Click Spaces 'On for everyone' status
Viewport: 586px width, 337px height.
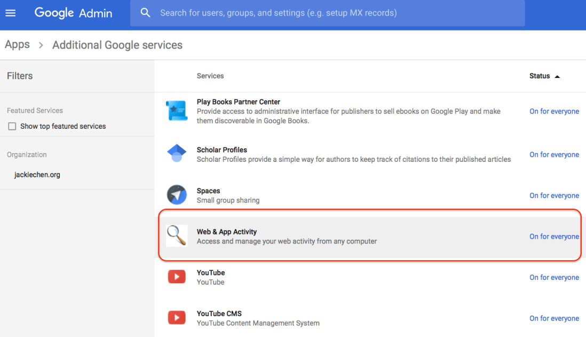pyautogui.click(x=554, y=195)
